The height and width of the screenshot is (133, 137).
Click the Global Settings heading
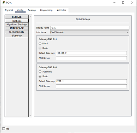coord(83,19)
